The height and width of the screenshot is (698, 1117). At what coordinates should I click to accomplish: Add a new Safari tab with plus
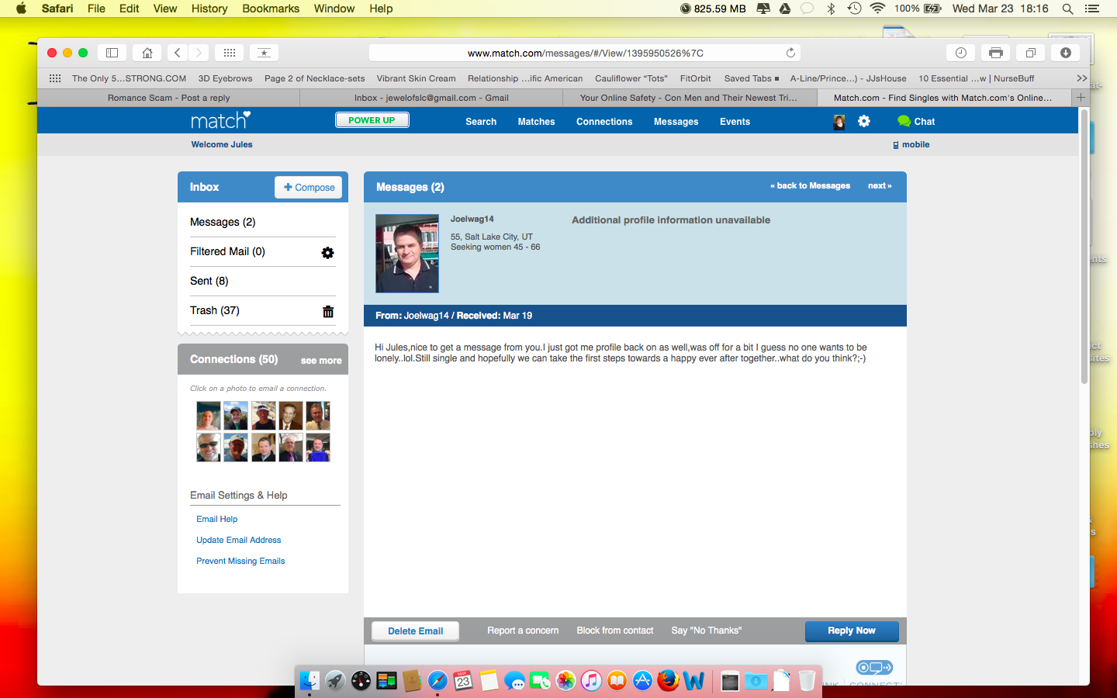[1081, 98]
